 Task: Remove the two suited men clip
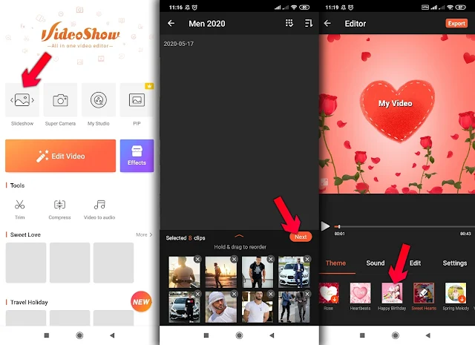point(307,294)
